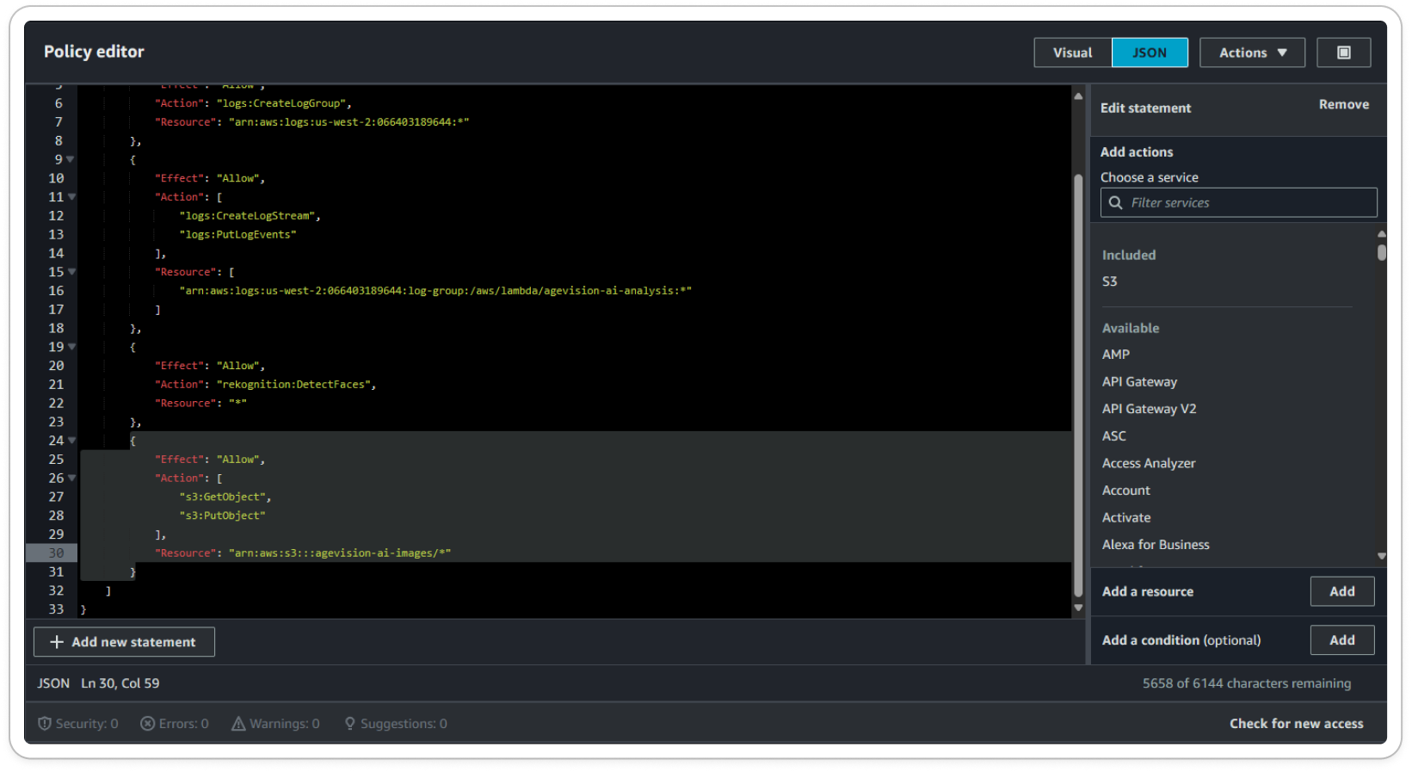
Task: Open Security findings indicator
Action: pos(78,724)
